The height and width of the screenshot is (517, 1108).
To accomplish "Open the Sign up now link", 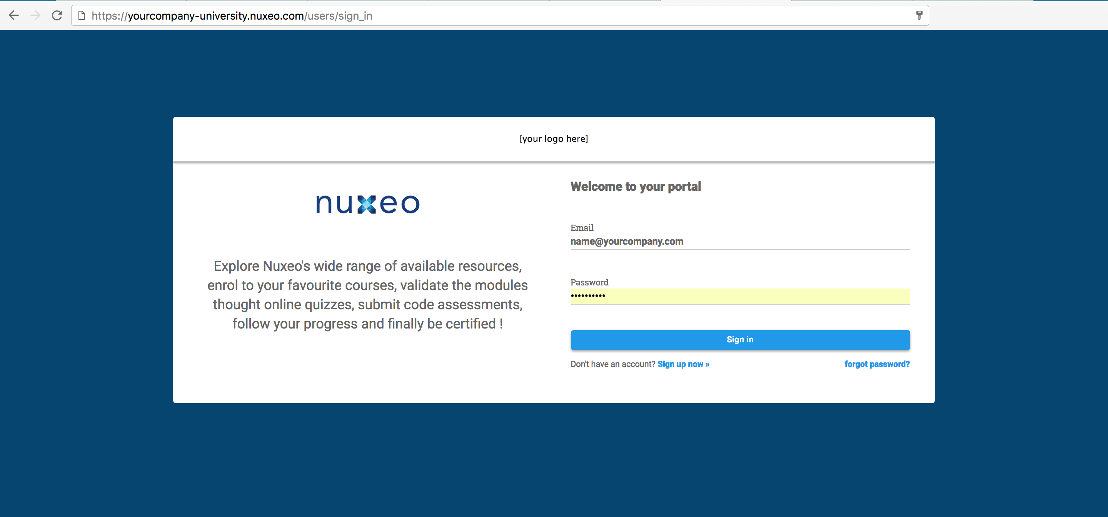I will tap(683, 364).
